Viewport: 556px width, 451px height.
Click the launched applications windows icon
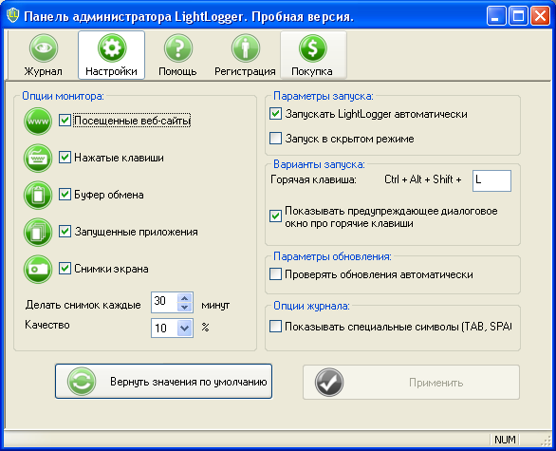(38, 232)
